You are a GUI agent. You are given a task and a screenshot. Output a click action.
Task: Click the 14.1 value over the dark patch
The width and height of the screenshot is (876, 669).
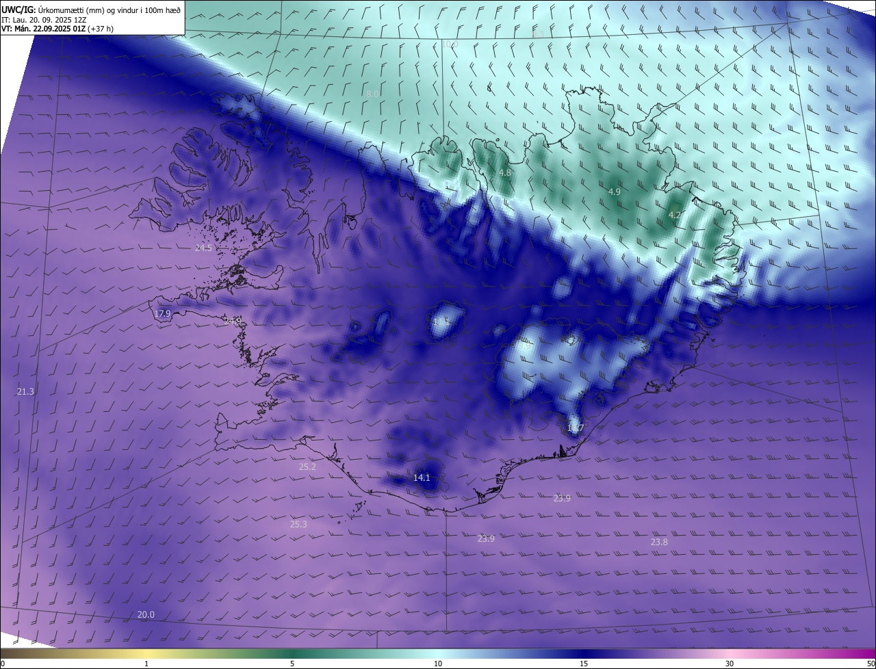(422, 477)
